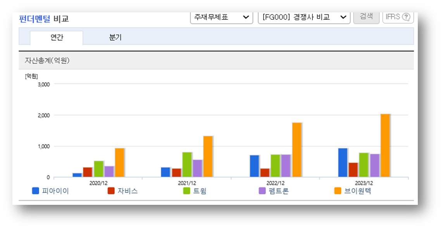Click the purple 펨트론 legend swatch
The width and height of the screenshot is (443, 230).
click(x=262, y=191)
